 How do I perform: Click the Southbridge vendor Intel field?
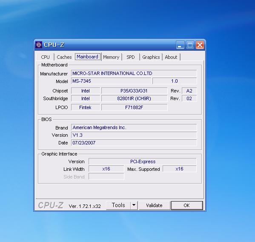(86, 98)
